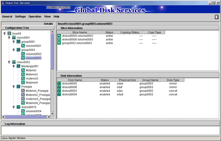Click the Physical Disk column header
221x141 pixels.
(127, 80)
